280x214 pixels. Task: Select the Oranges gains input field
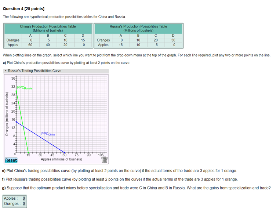pos(23,204)
